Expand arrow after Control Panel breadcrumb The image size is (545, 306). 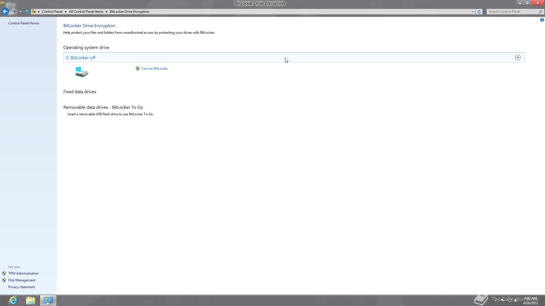click(x=66, y=12)
